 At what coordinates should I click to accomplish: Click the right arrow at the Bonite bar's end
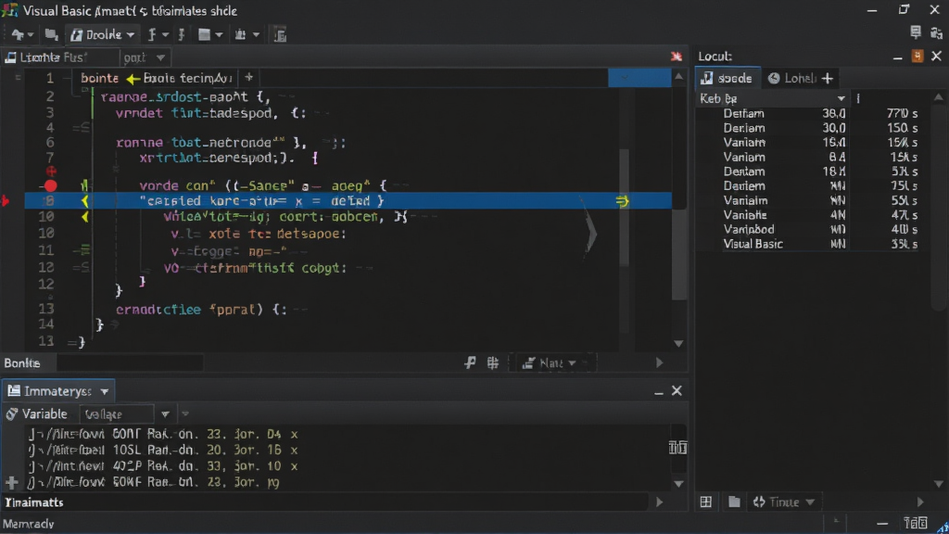pos(659,362)
